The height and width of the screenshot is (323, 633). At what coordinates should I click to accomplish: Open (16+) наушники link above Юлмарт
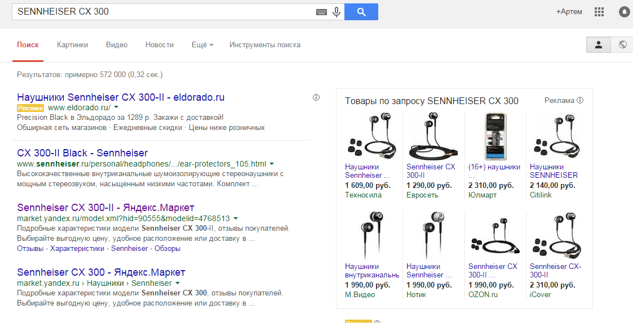(x=494, y=171)
